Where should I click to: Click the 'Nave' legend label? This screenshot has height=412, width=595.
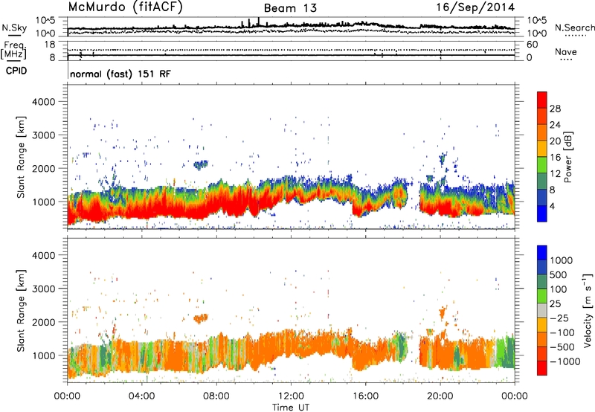(566, 52)
